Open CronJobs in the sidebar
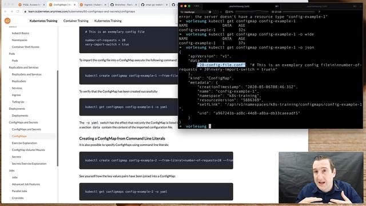366x206 pixels. (18, 198)
